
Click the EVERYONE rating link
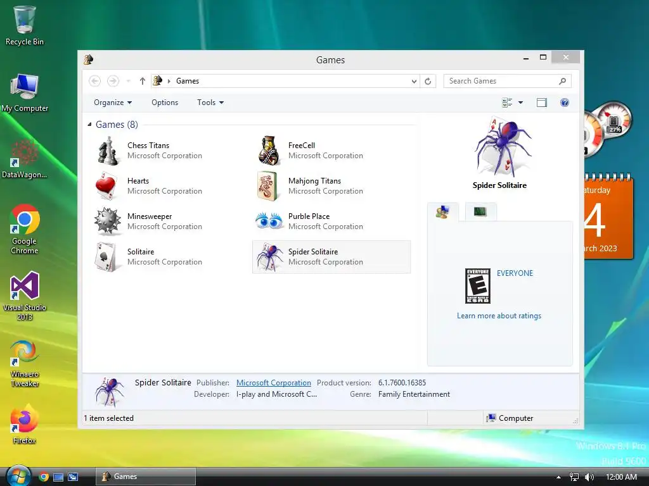tap(515, 273)
